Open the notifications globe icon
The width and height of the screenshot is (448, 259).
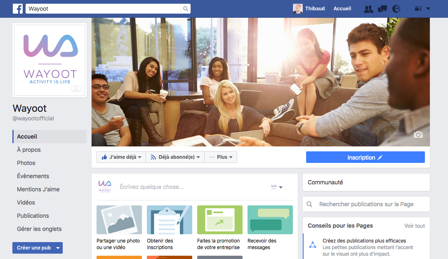(x=396, y=9)
